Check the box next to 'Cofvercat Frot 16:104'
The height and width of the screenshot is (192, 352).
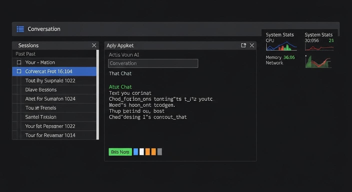[x=19, y=71]
